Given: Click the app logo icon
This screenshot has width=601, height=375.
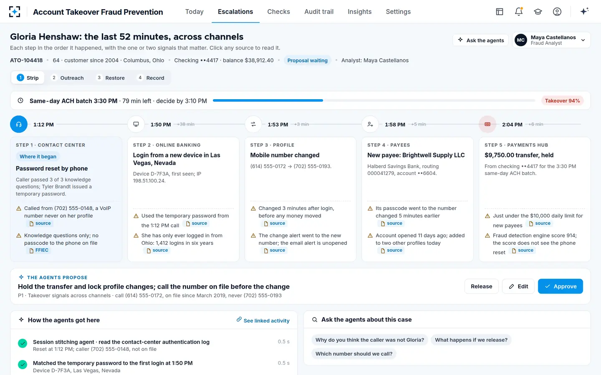Looking at the screenshot, I should click(15, 12).
